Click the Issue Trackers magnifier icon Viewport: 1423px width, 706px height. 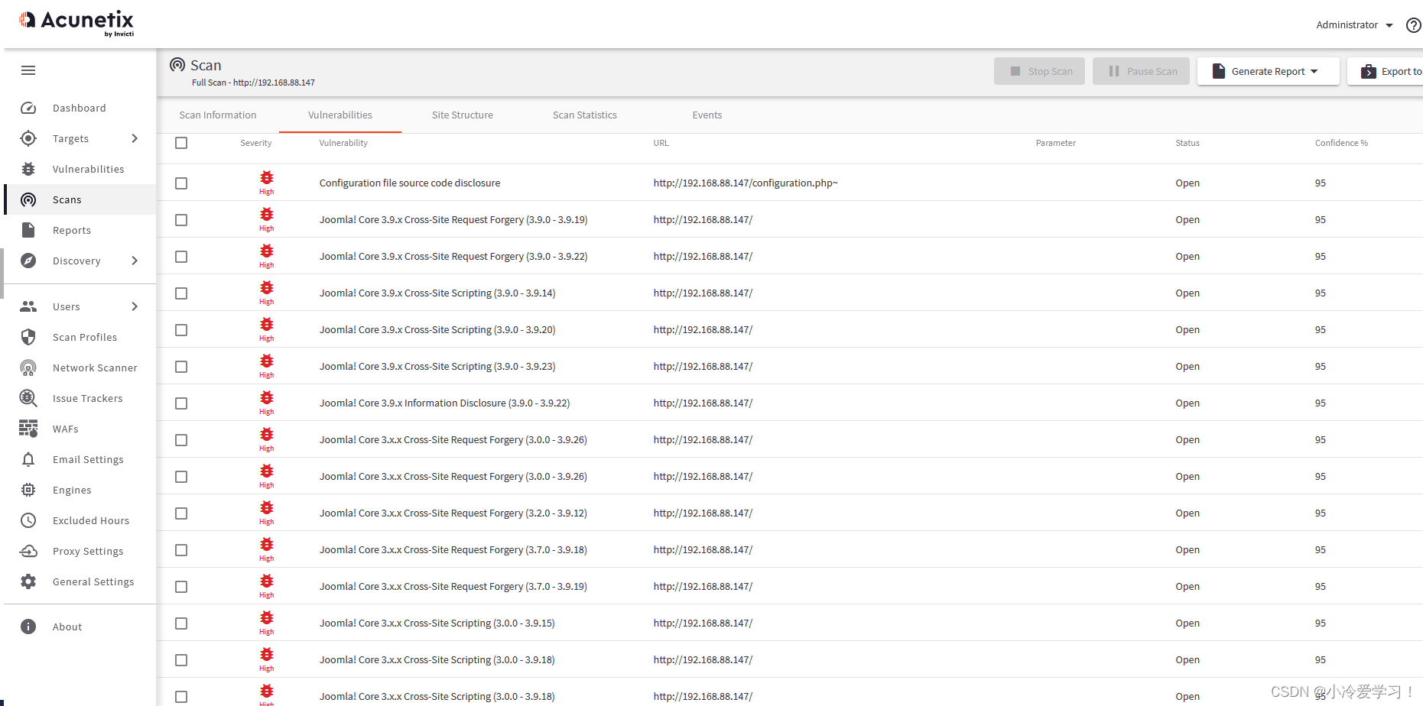[28, 398]
